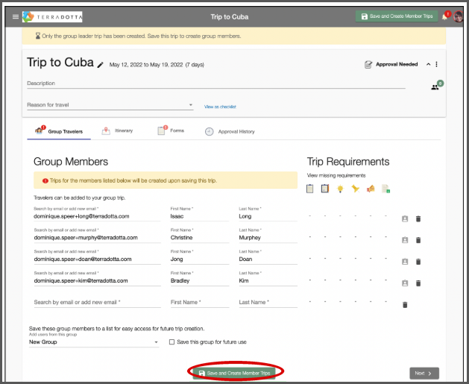This screenshot has height=384, width=469.
Task: Expand the Reason for travel dropdown
Action: 110,105
